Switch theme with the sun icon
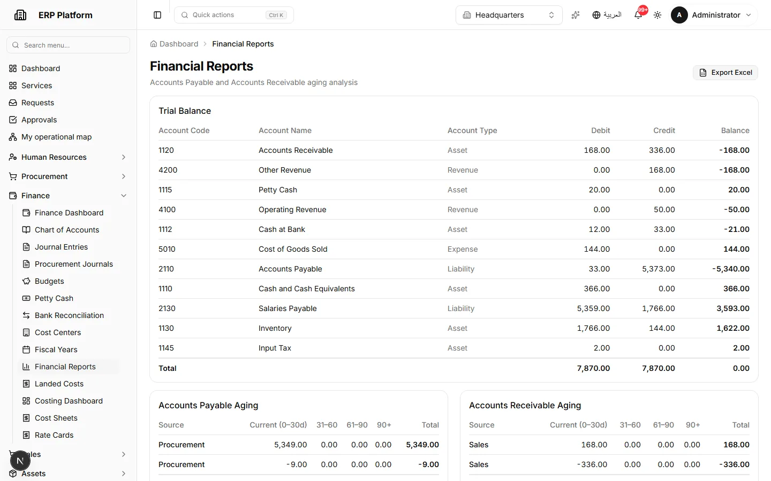 point(657,15)
